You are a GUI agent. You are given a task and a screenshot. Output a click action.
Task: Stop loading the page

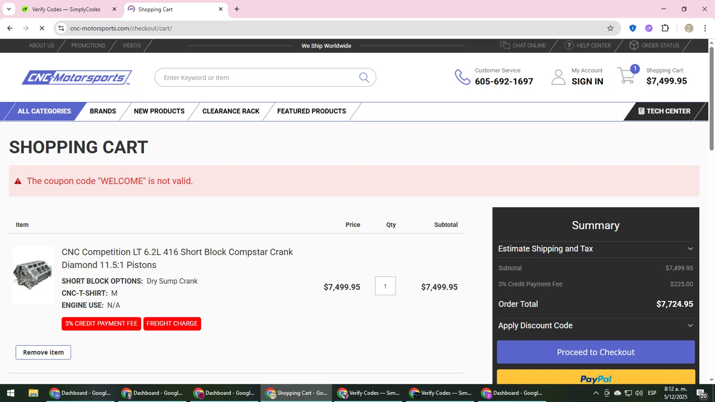pyautogui.click(x=42, y=28)
